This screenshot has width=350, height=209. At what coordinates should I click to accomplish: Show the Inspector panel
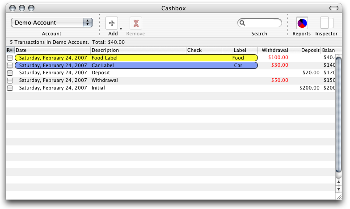coord(326,23)
